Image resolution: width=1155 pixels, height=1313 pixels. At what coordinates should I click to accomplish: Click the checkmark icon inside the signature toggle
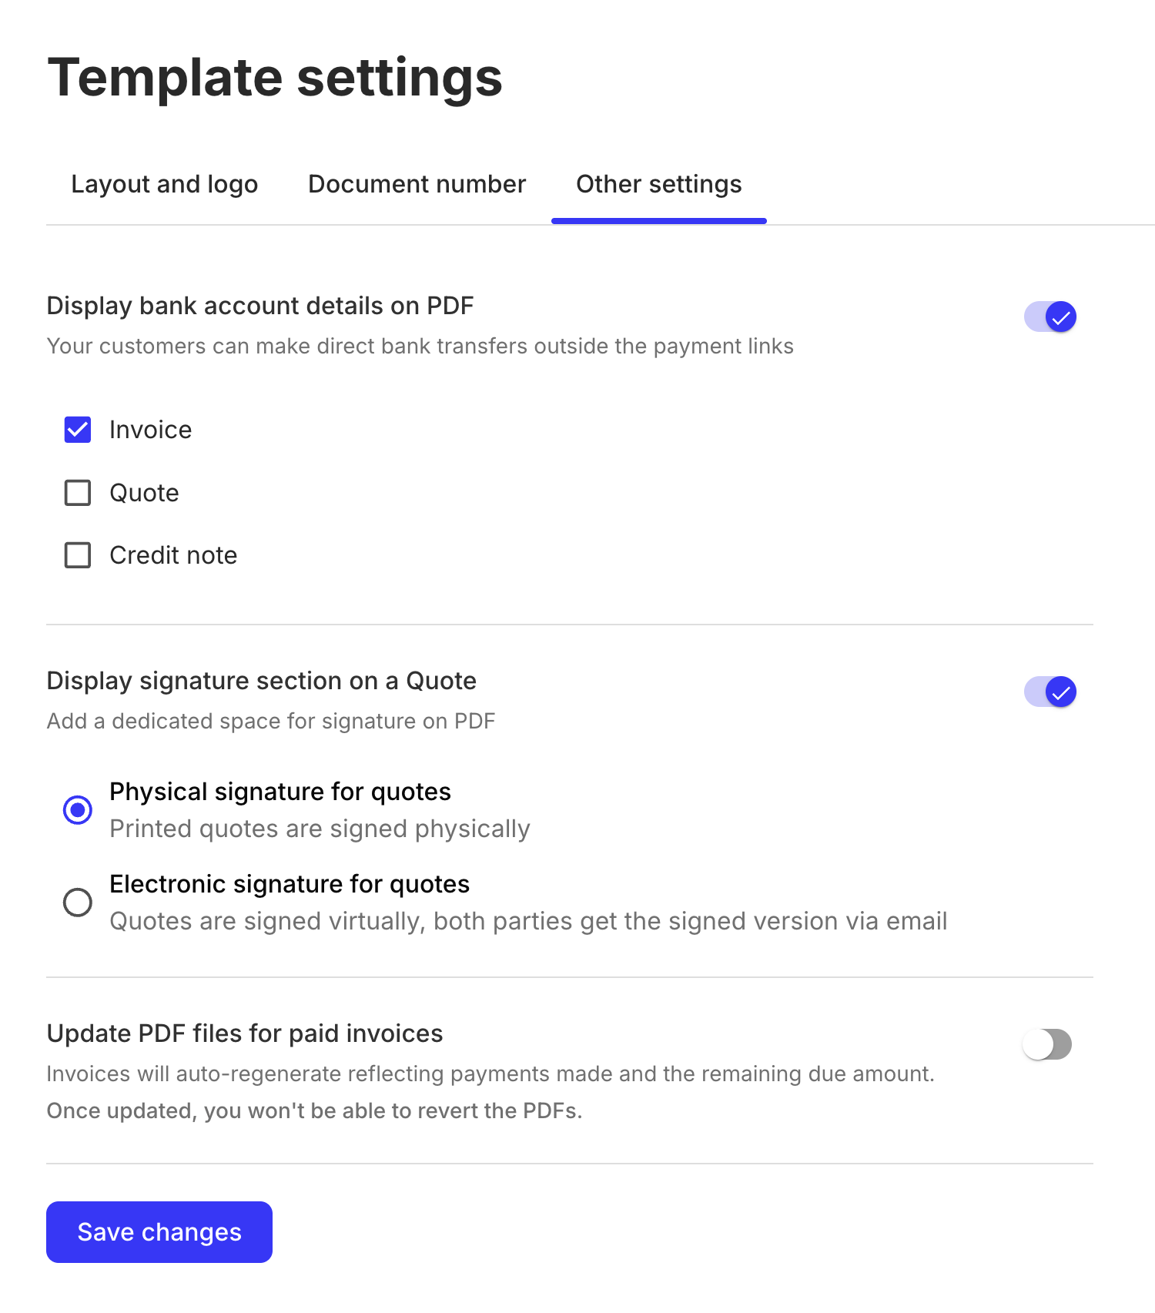point(1060,692)
